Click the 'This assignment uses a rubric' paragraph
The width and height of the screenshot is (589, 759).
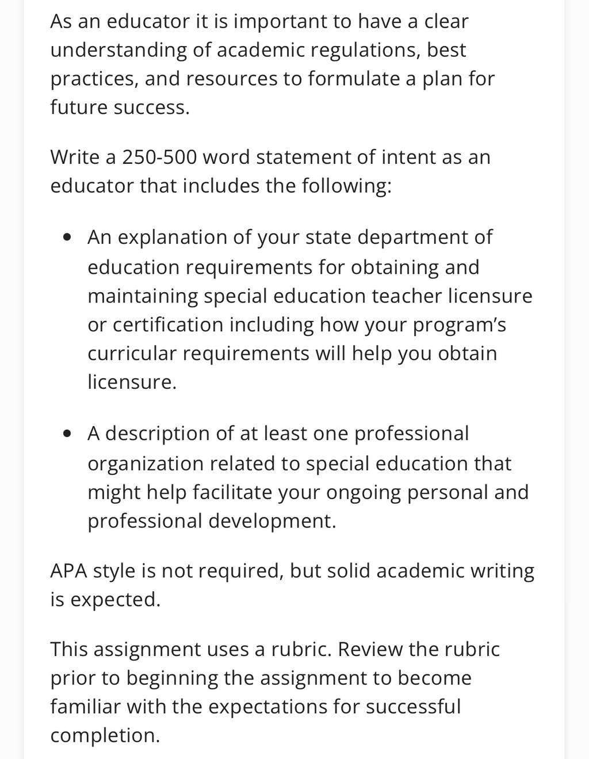point(275,692)
